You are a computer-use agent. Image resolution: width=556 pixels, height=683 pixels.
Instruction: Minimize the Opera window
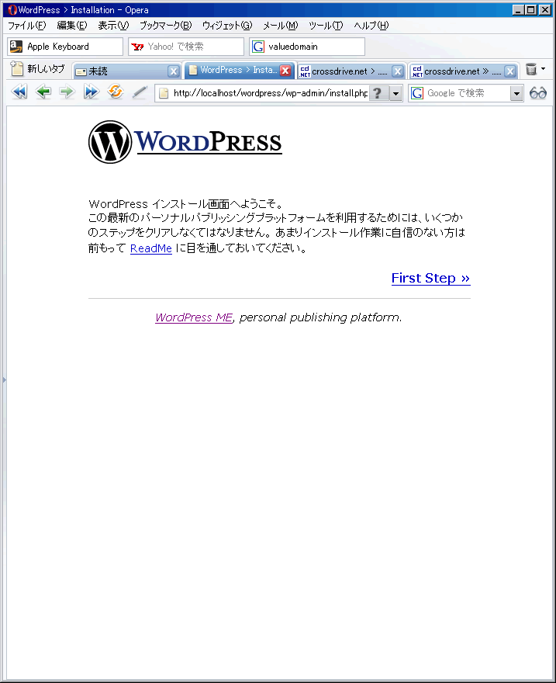coord(517,9)
